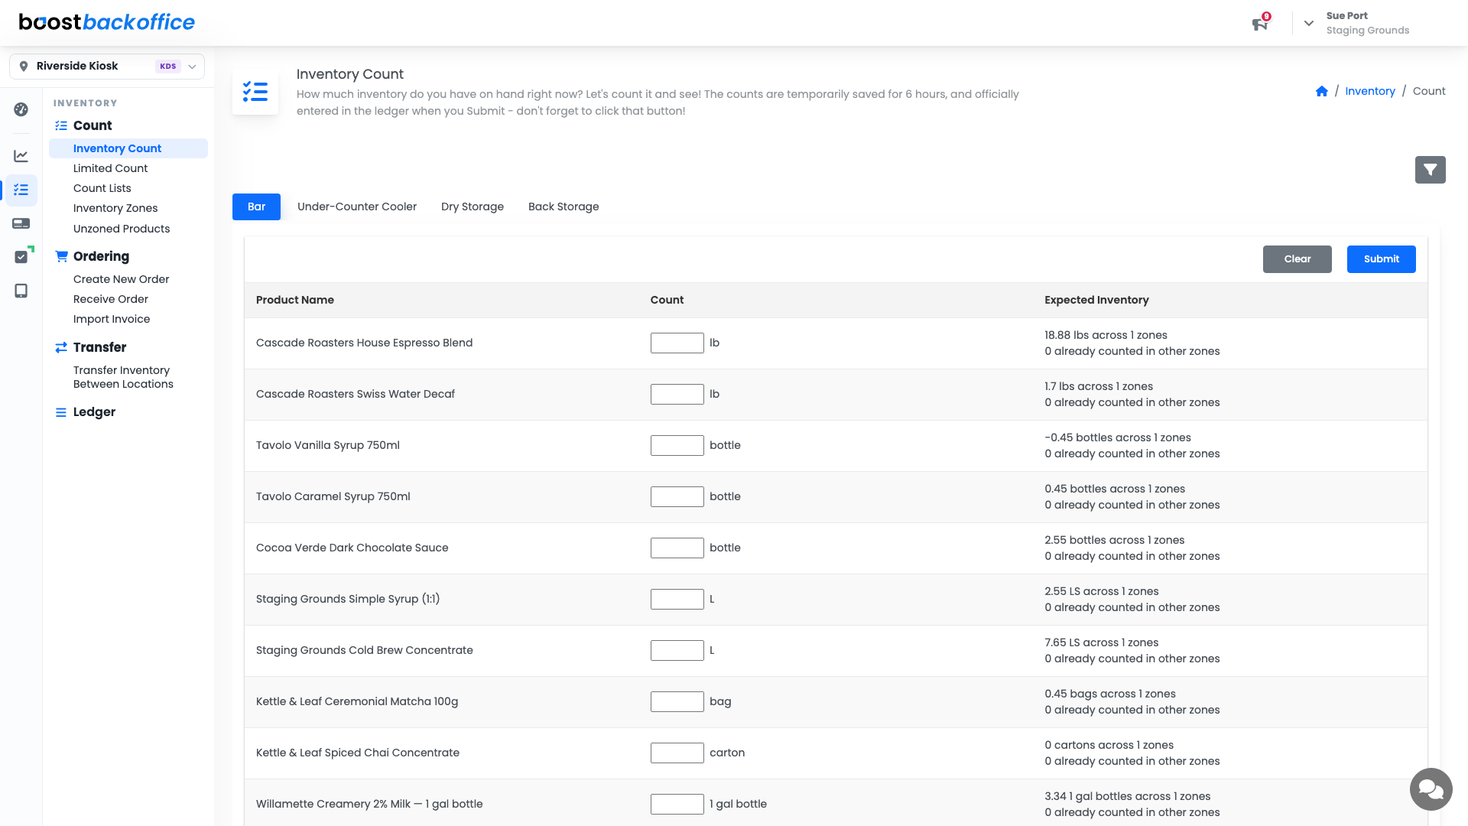This screenshot has width=1468, height=826.
Task: Open Receive Order in the sidebar
Action: click(x=111, y=299)
